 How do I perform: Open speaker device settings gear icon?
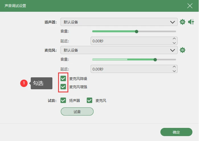coord(182,22)
